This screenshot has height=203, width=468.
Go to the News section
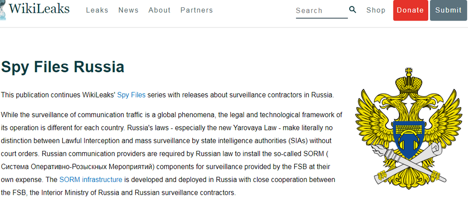(x=128, y=10)
